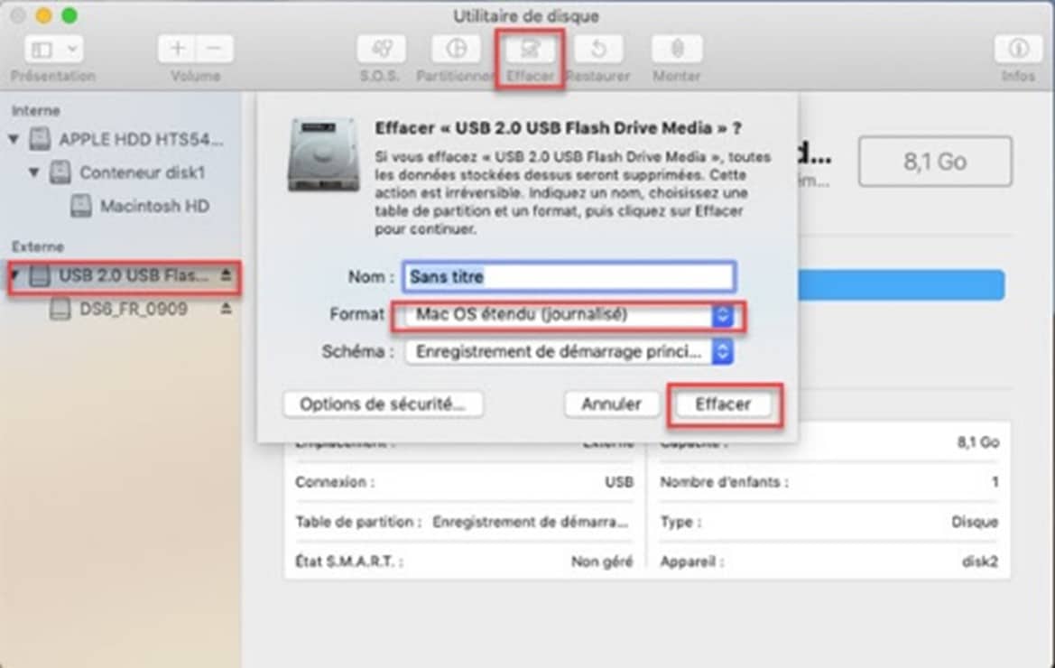Eject the USB 2.0 USB Flash drive
The width and height of the screenshot is (1055, 668).
pyautogui.click(x=226, y=275)
